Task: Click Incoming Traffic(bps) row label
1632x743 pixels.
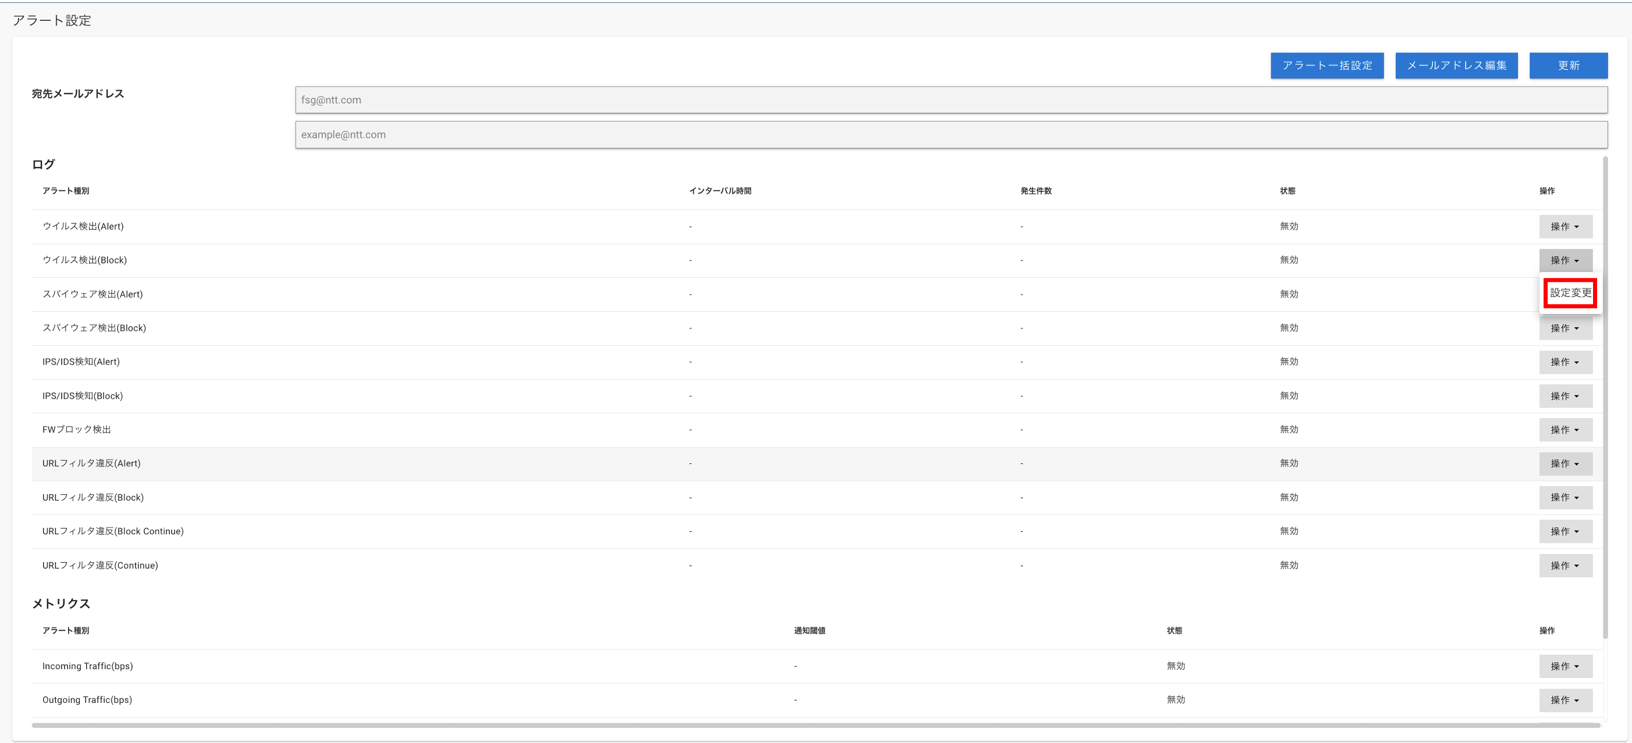Action: point(87,666)
